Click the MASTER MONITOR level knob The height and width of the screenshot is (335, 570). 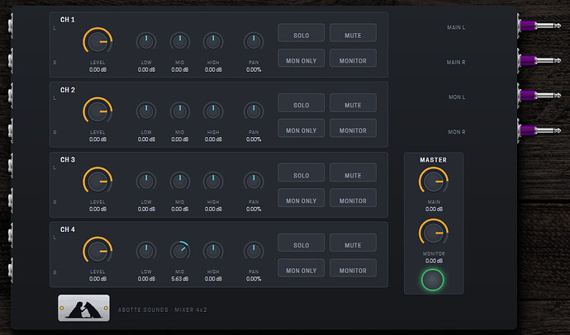tap(434, 233)
